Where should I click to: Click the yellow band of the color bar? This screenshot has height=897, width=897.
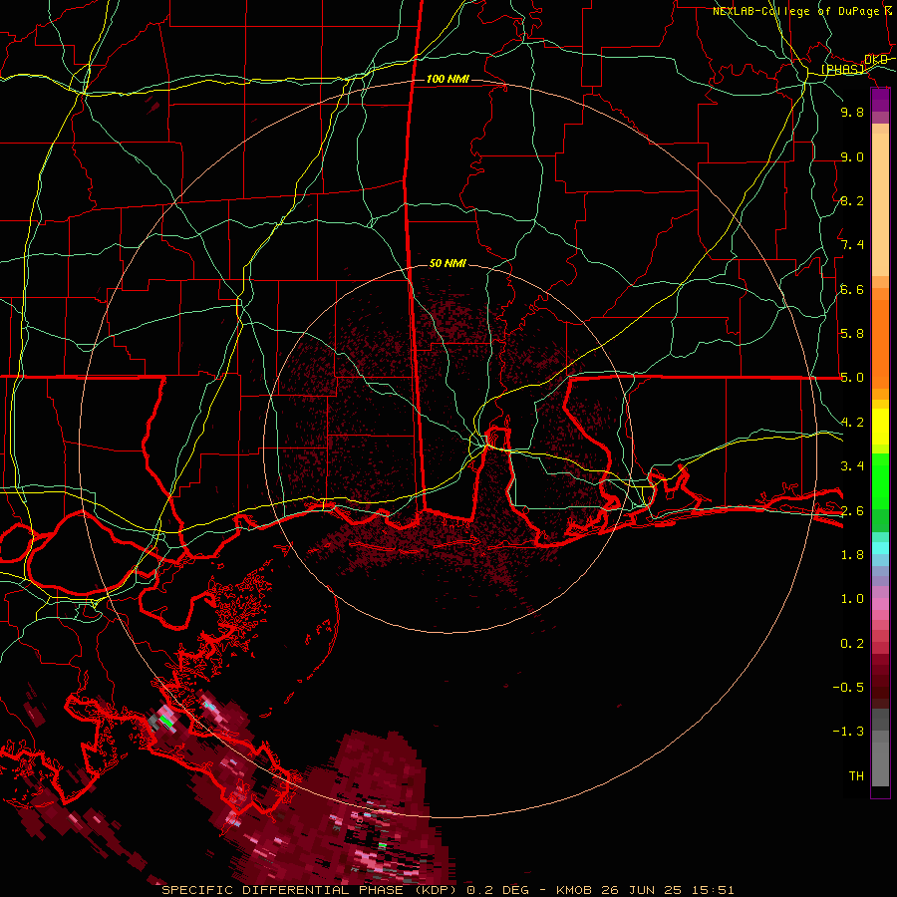(x=880, y=427)
